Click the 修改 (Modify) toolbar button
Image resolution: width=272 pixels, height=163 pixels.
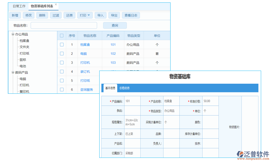(x=29, y=15)
